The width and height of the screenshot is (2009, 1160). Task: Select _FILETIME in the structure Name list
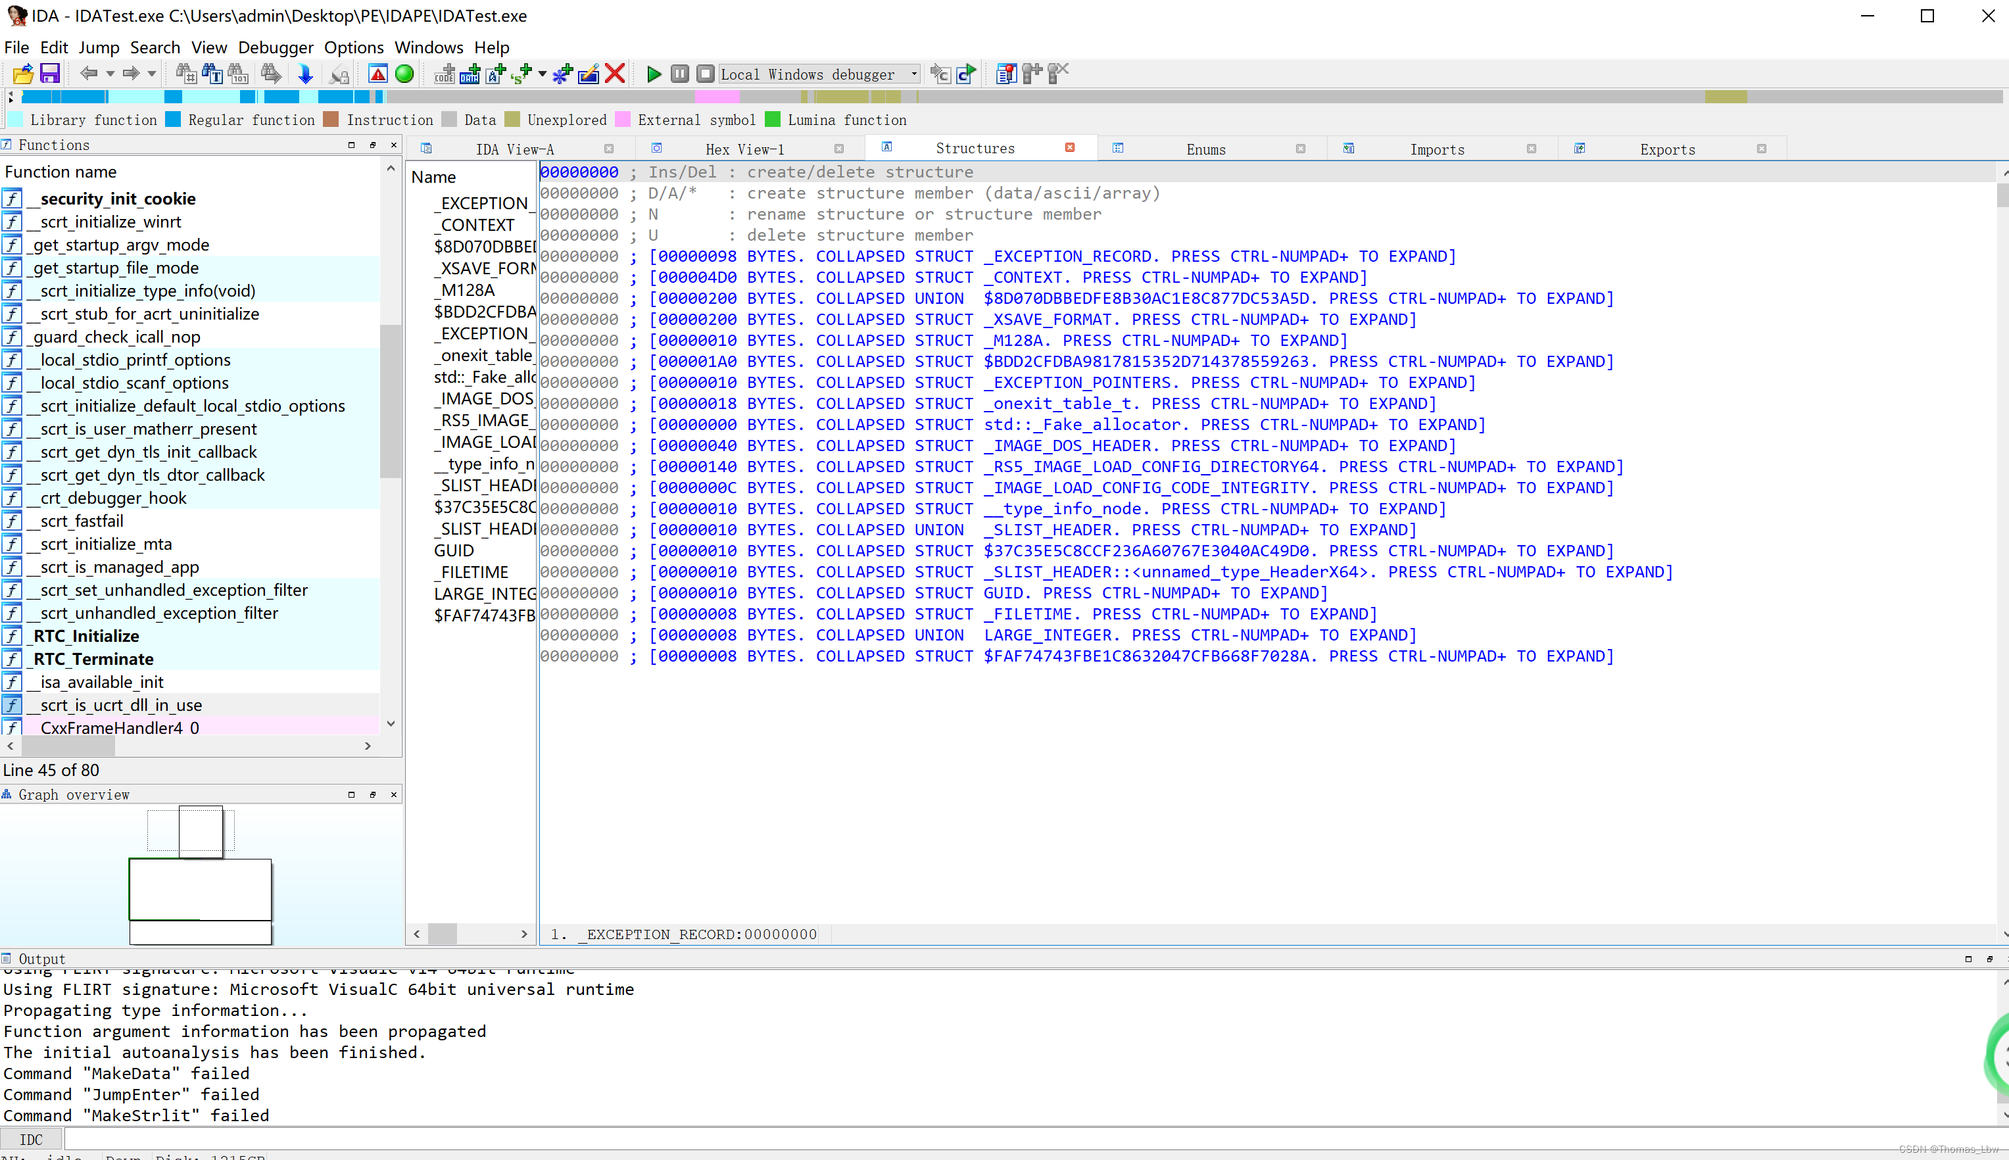(x=475, y=572)
